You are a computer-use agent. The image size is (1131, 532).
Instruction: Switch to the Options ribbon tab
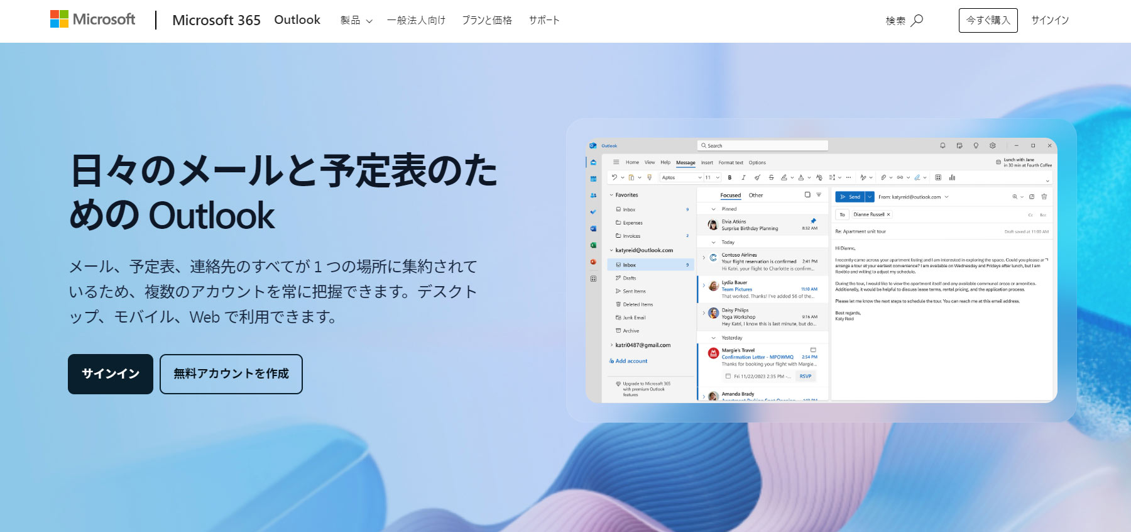(x=757, y=162)
